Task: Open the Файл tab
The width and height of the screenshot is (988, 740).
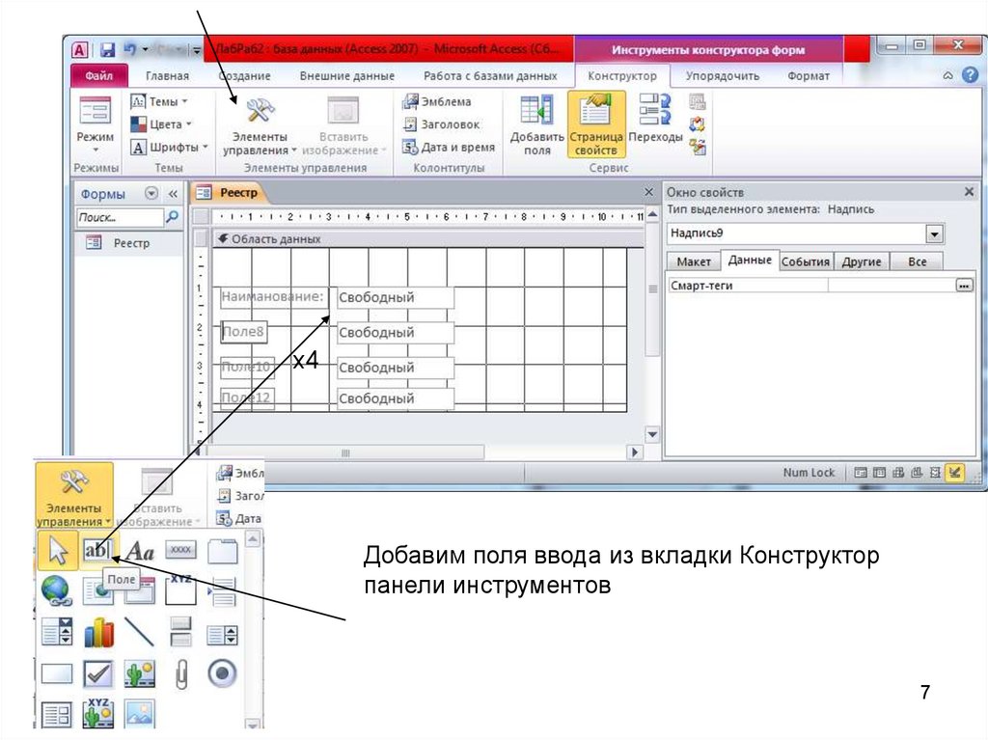Action: coord(99,75)
